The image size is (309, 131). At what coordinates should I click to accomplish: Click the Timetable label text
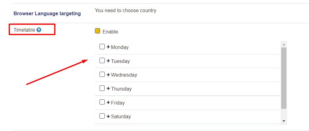(x=24, y=30)
